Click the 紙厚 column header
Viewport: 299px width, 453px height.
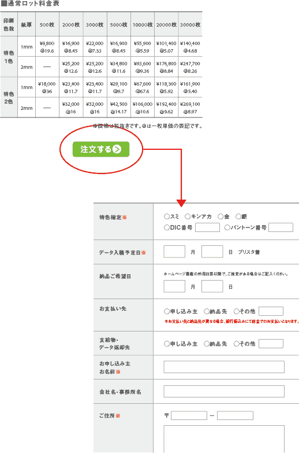26,24
